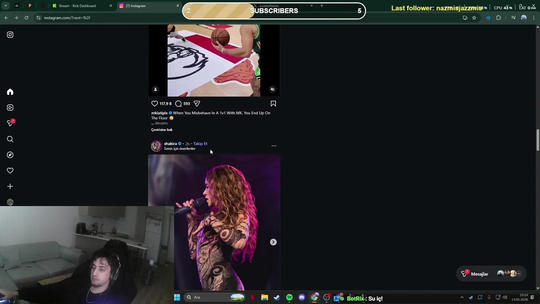The width and height of the screenshot is (540, 304).
Task: Reload the Instagram page
Action: click(x=26, y=18)
